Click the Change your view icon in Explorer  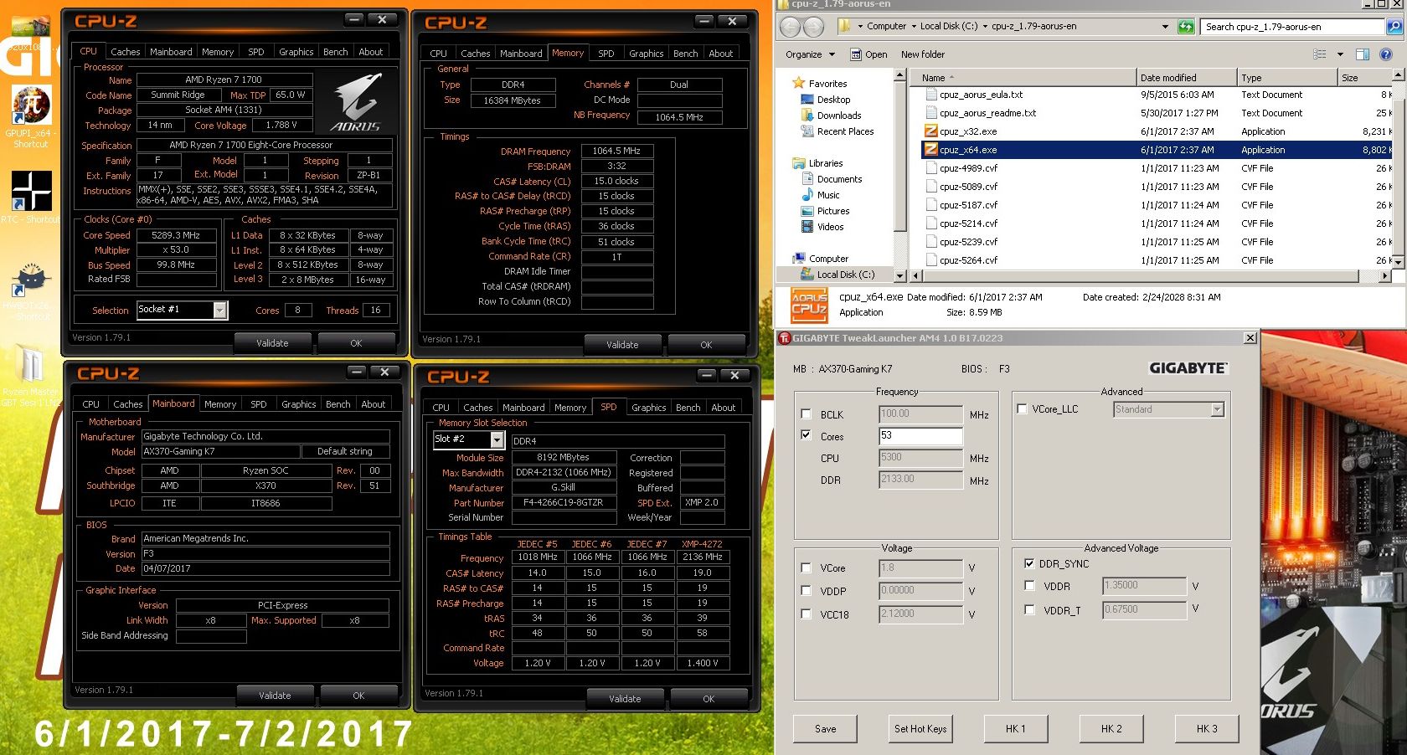tap(1320, 54)
